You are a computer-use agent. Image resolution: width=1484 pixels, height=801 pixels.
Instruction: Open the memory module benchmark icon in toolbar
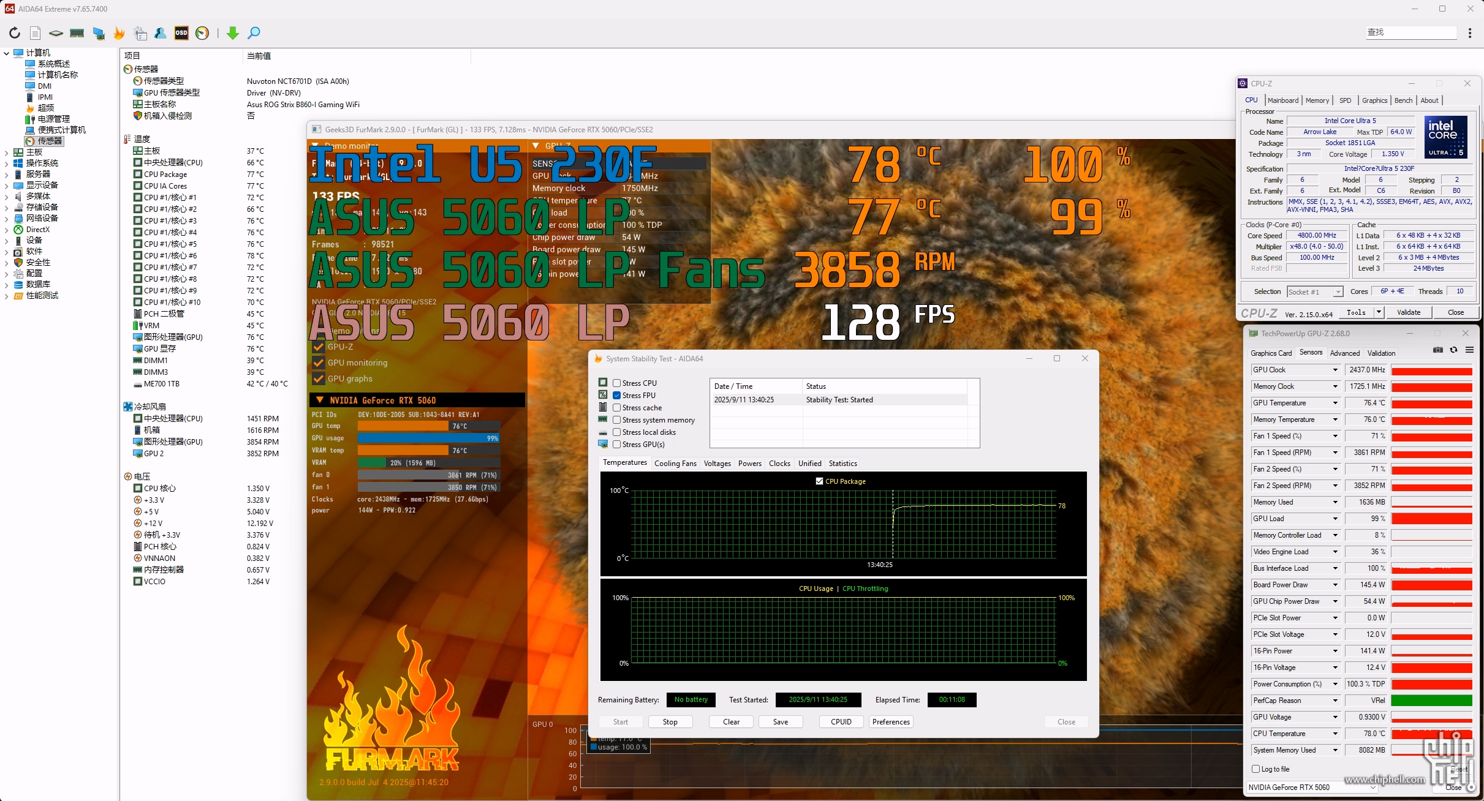77,33
